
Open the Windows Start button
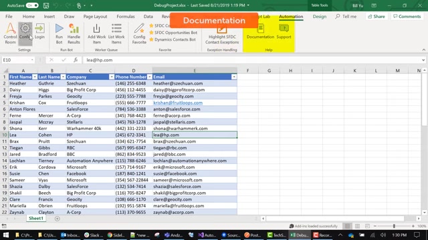click(6, 235)
